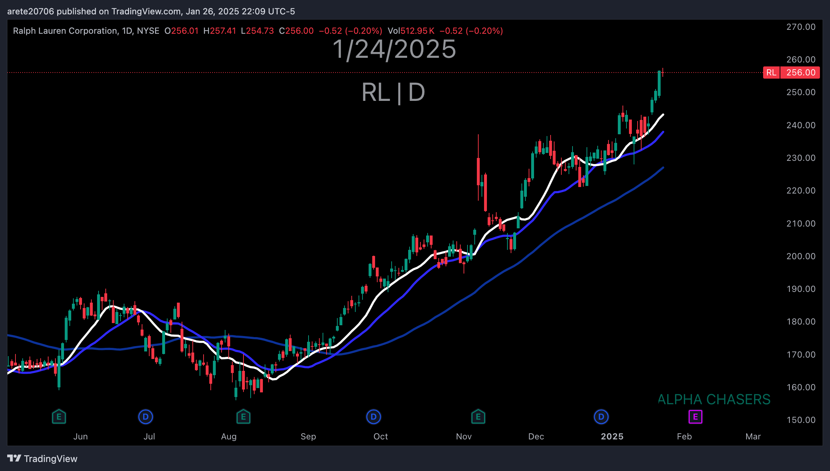Click the close value C256.00

(296, 31)
